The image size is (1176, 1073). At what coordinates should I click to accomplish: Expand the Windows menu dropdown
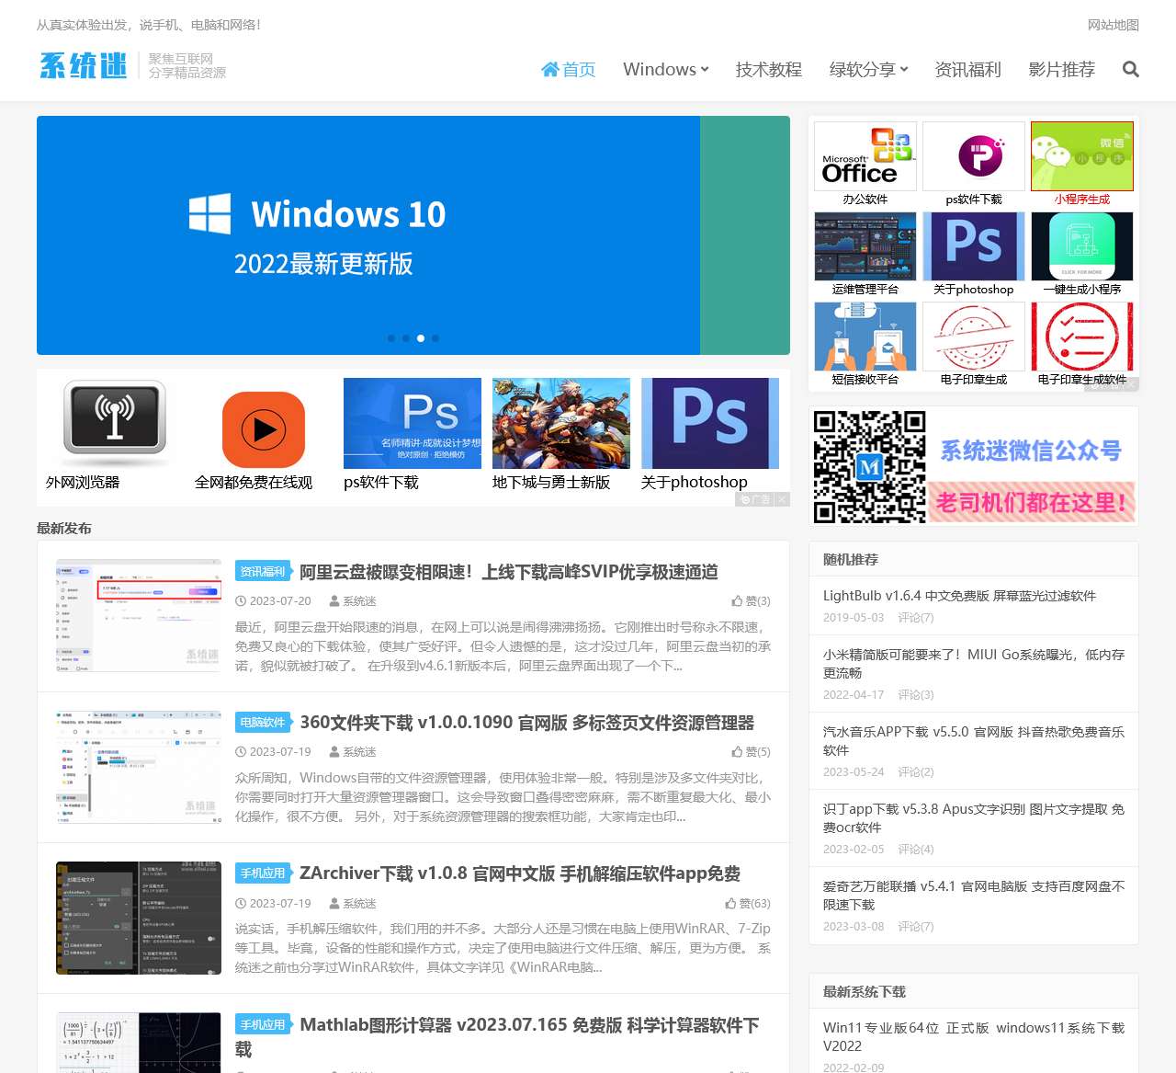click(x=665, y=70)
